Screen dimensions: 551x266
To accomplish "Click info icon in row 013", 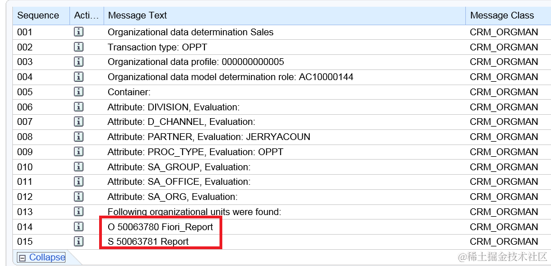I will 78,212.
